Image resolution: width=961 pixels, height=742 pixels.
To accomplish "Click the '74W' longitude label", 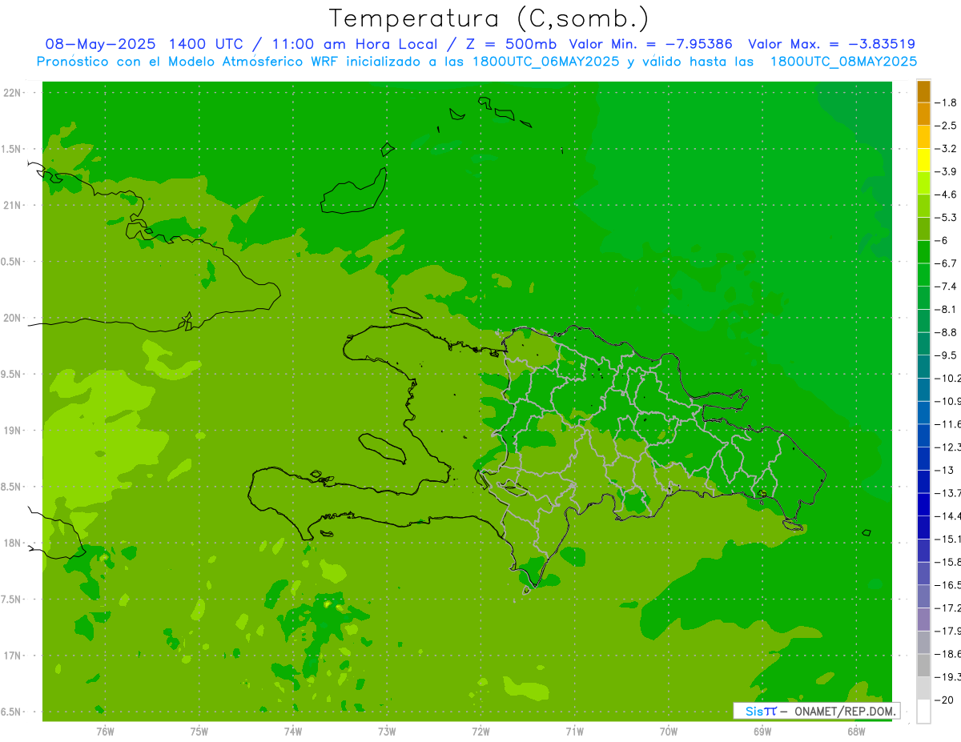I will (x=293, y=732).
